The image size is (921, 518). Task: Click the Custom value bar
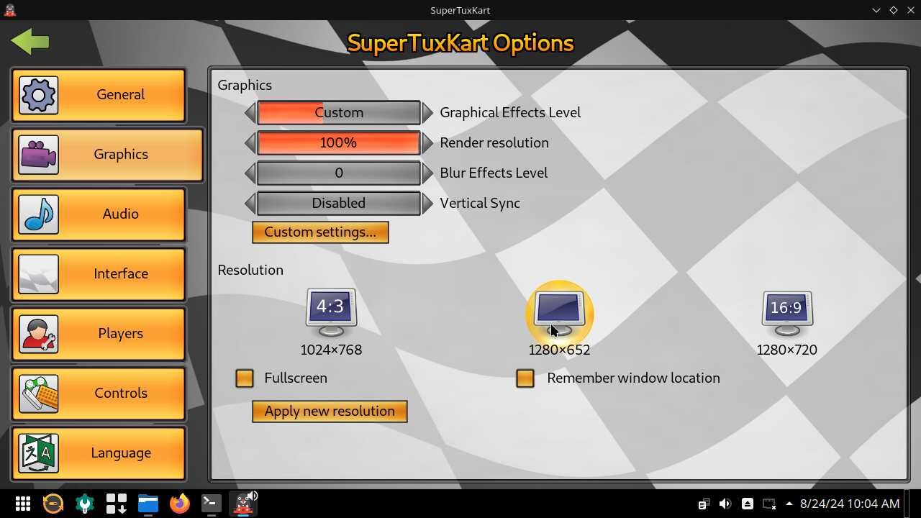[x=339, y=112]
